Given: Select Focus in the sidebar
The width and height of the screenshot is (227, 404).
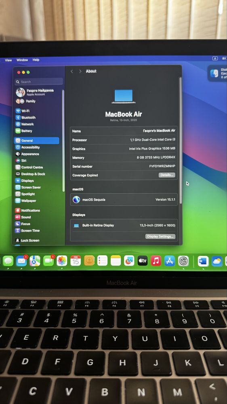Looking at the screenshot, I should coord(23,224).
